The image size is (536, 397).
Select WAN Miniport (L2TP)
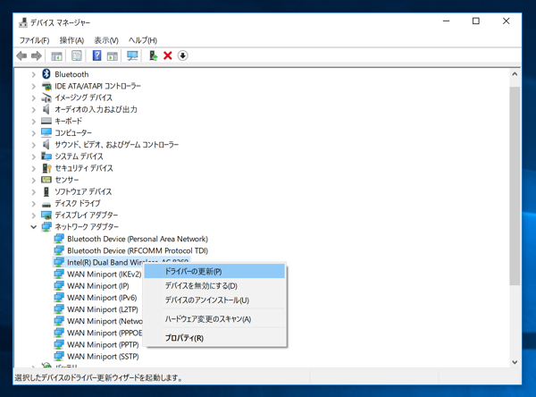103,309
